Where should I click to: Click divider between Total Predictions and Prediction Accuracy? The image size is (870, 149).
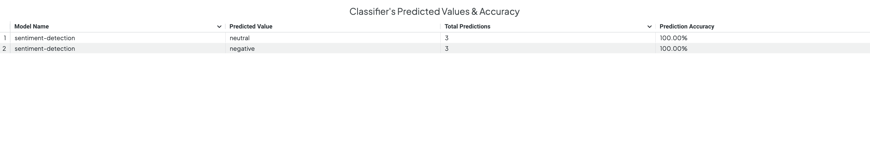coord(655,27)
